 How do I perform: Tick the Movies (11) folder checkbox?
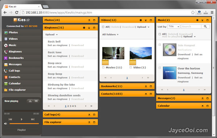pyautogui.click(x=103, y=67)
